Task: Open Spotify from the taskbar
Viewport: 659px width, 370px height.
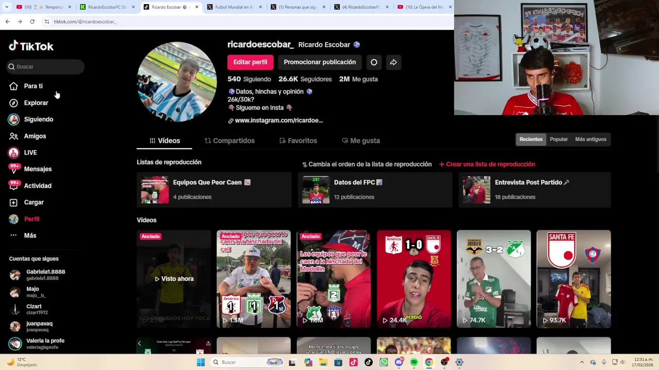Action: click(414, 362)
